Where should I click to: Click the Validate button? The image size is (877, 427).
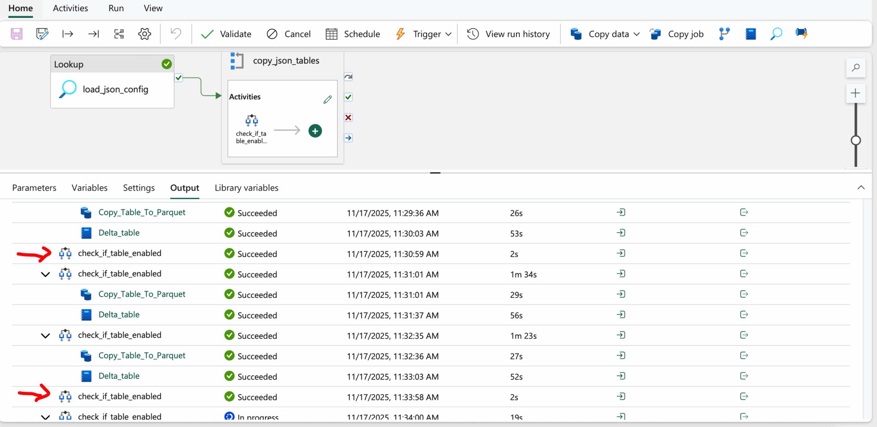pos(226,34)
